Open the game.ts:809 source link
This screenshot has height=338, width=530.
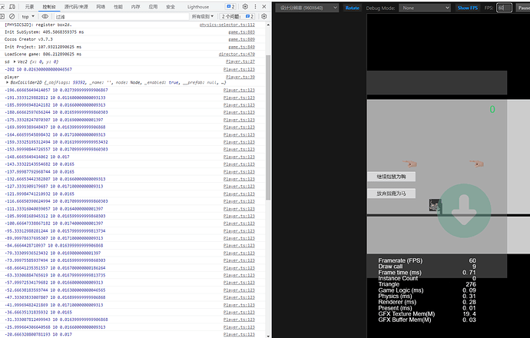point(241,39)
